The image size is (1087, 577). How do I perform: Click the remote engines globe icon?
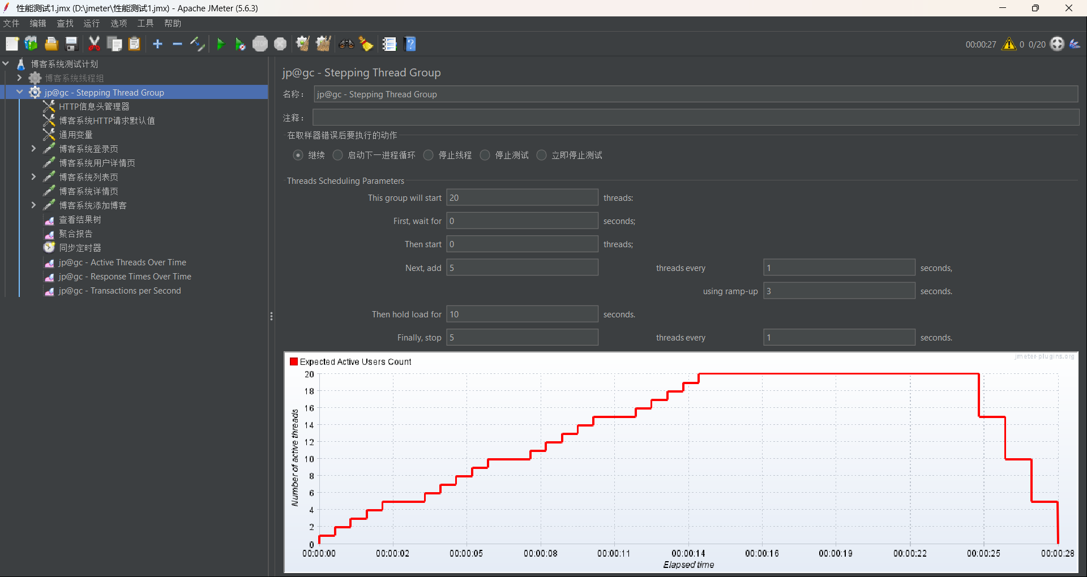(1057, 44)
